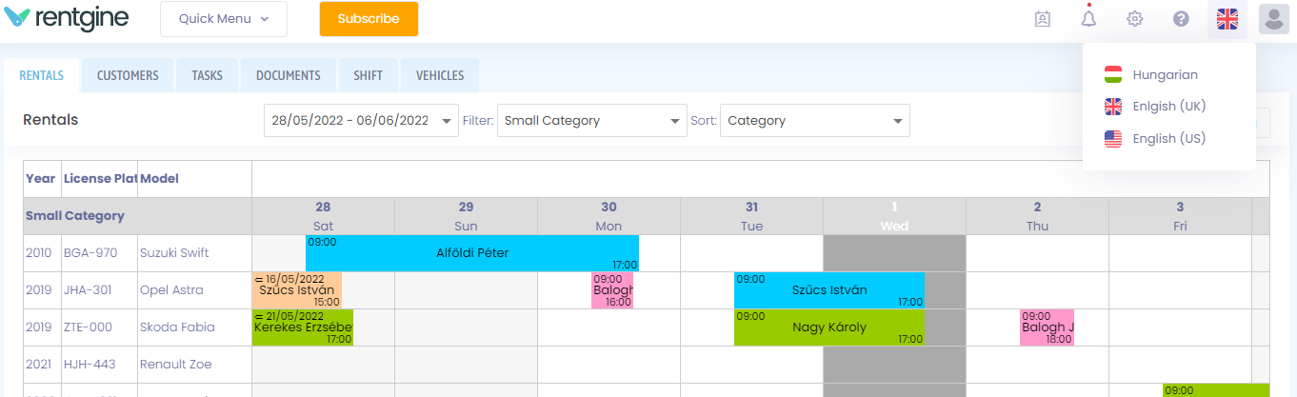Open Nagy Károly green rental block

pyautogui.click(x=829, y=328)
